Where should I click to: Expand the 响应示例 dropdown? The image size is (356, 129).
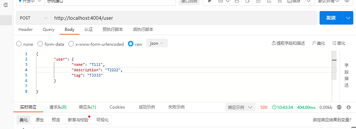coord(240,107)
